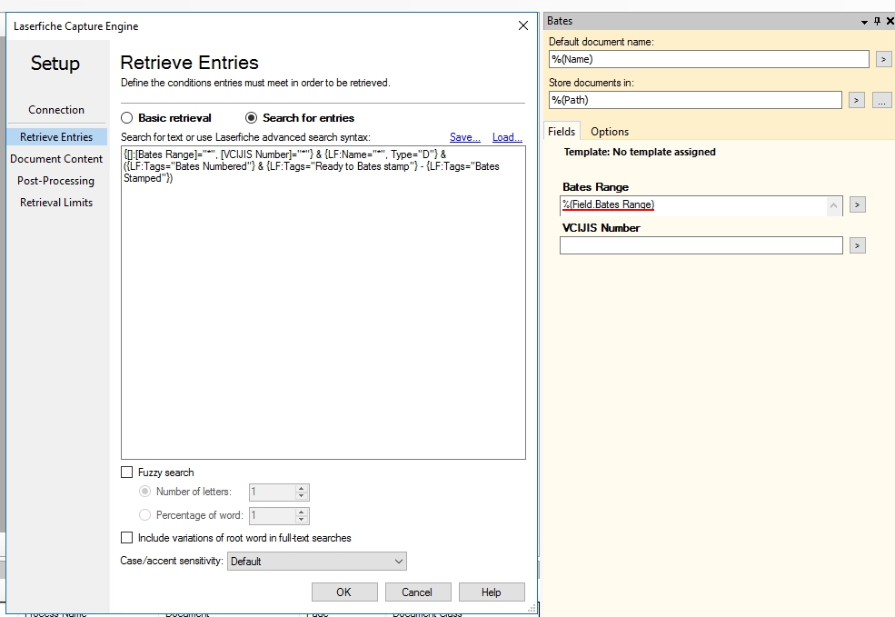Click token arrow beside Default document name
The width and height of the screenshot is (895, 617).
click(883, 60)
